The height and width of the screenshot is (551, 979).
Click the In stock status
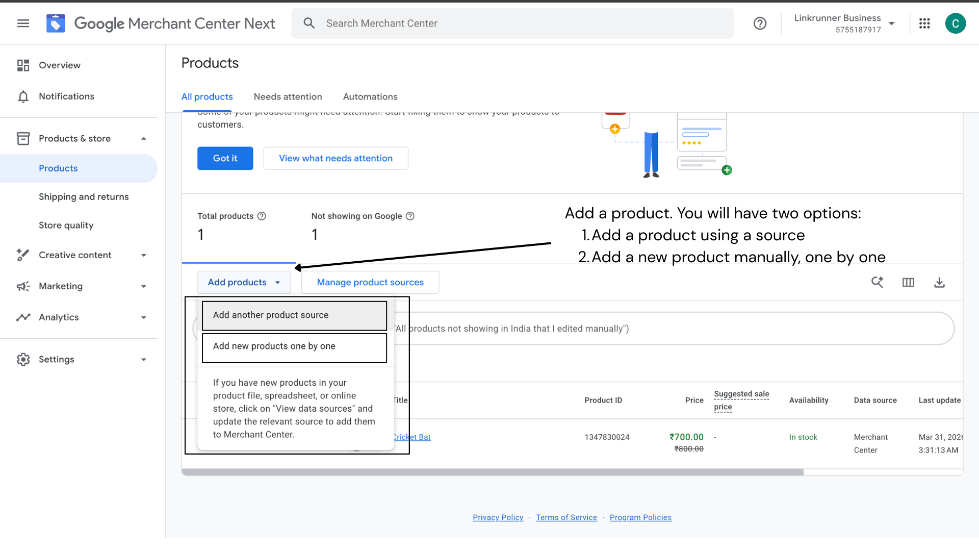tap(803, 437)
